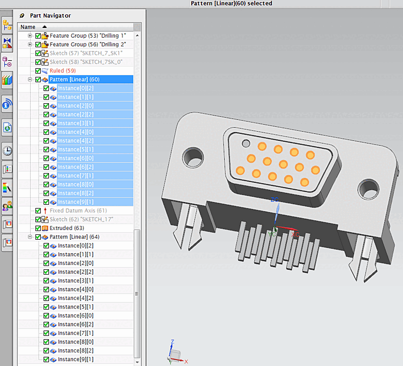Open the Constraint Navigator sidebar tab
The width and height of the screenshot is (403, 366).
(7, 43)
